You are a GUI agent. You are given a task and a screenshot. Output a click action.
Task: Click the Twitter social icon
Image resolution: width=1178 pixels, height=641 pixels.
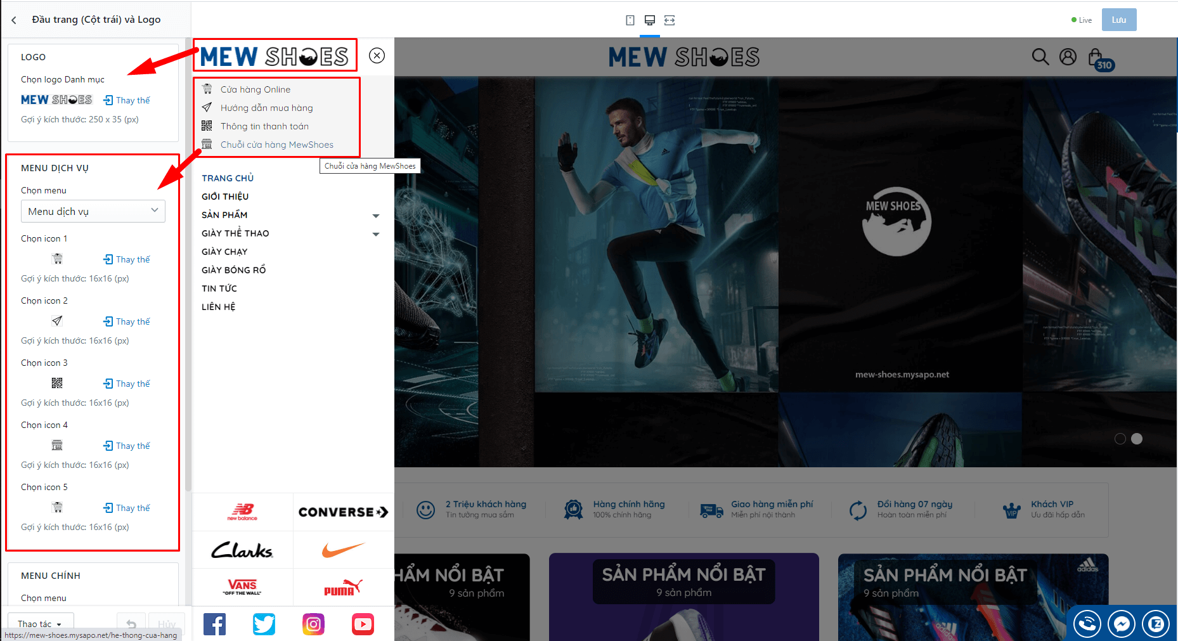tap(264, 624)
